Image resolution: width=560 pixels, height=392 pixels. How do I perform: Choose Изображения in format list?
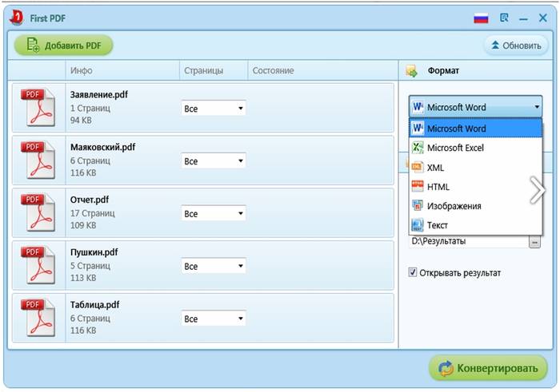pos(475,206)
